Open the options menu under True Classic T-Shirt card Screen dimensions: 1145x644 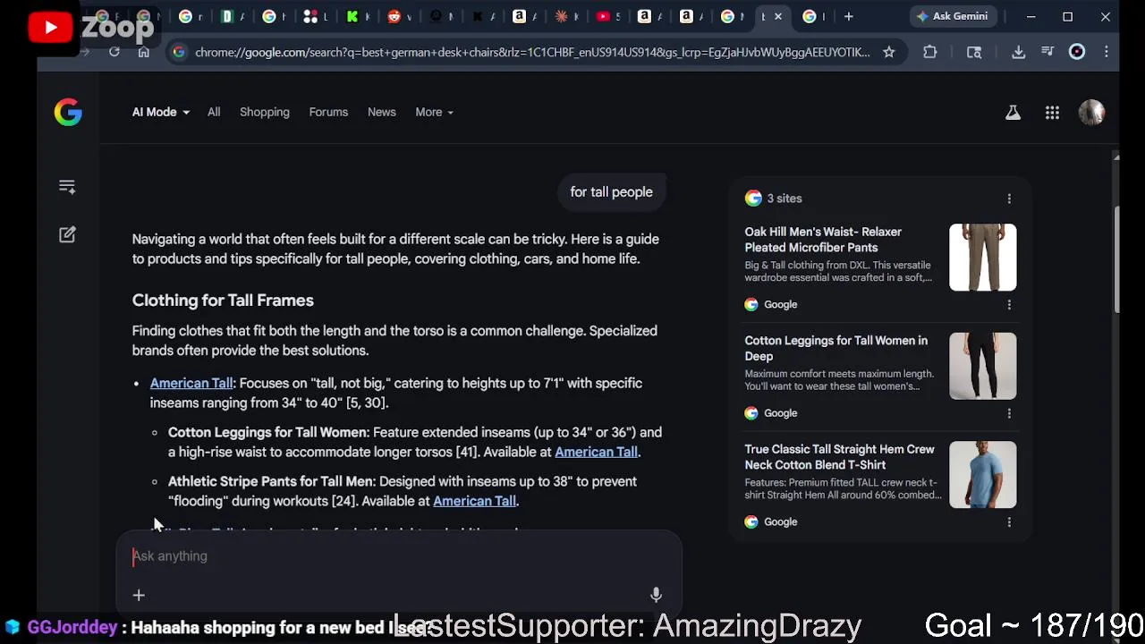click(1009, 521)
